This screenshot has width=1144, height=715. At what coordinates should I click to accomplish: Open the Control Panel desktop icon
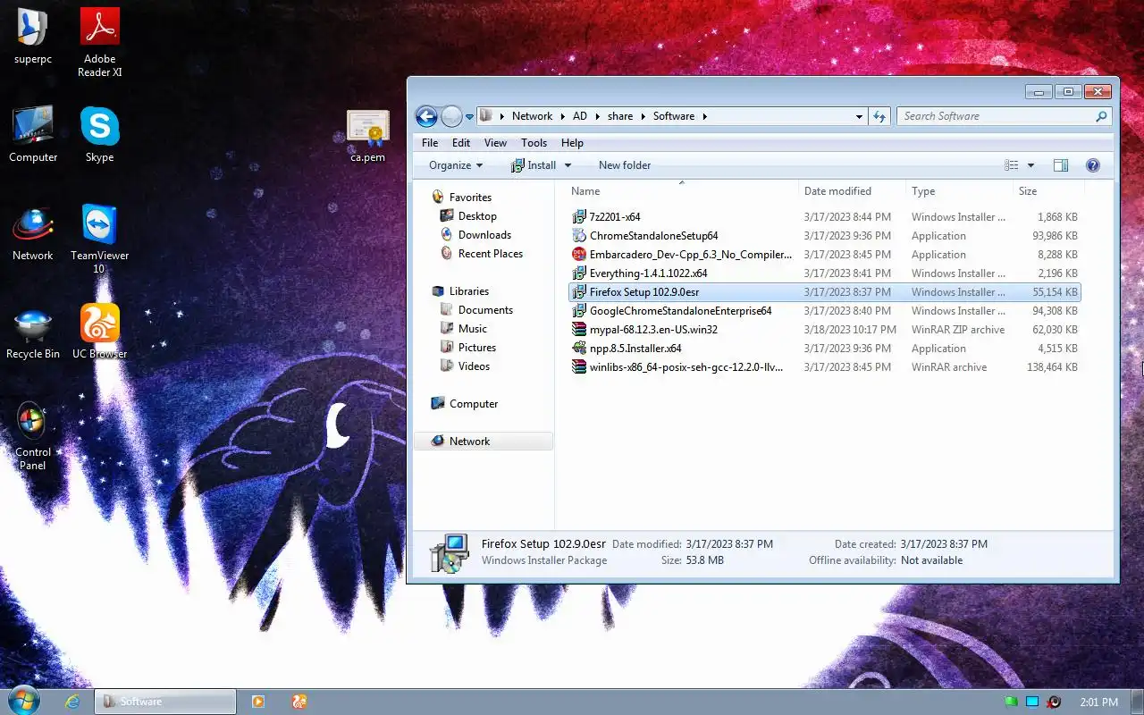coord(33,435)
